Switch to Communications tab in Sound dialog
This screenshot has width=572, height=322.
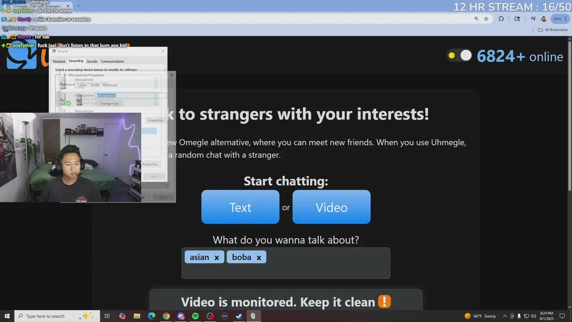(x=112, y=61)
